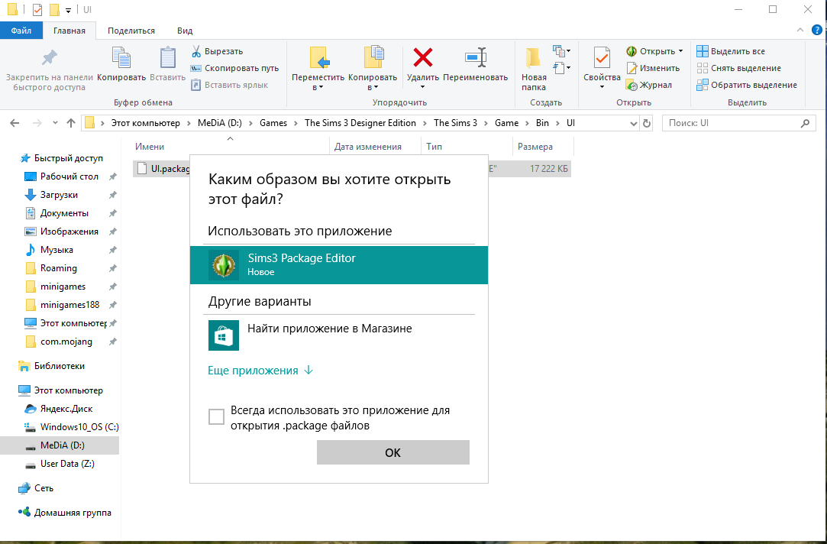Collapse the ribbon with chevron
Image resolution: width=827 pixels, height=544 pixels.
coord(800,30)
